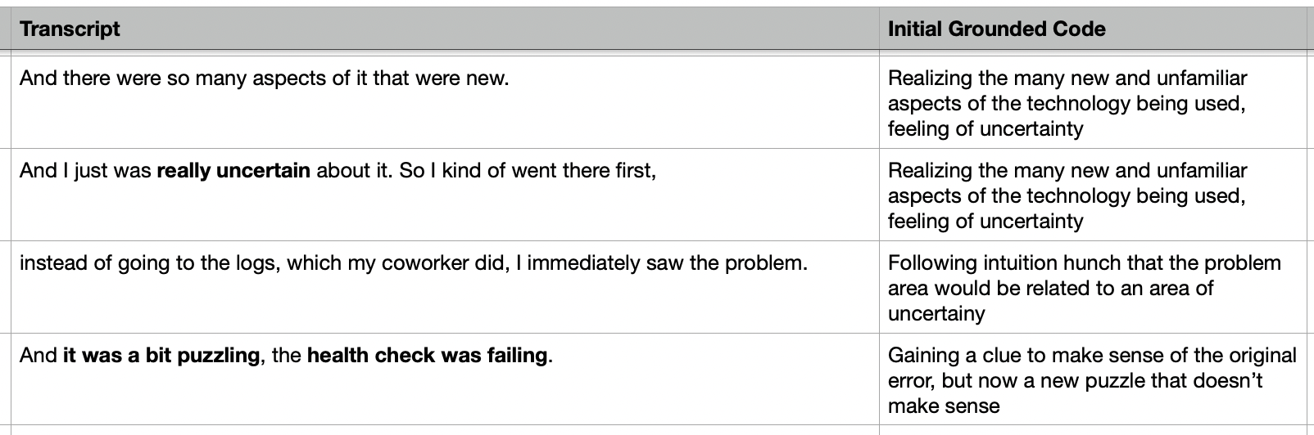This screenshot has width=1314, height=435.
Task: Click the header divider between Transcript and Initial Grounded Code
Action: click(879, 29)
